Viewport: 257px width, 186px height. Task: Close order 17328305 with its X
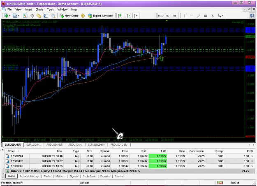(252, 166)
